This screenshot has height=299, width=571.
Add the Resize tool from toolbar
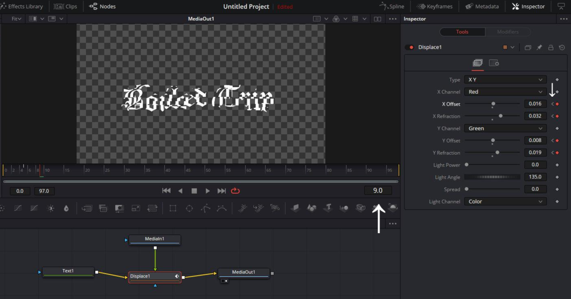[x=136, y=208]
